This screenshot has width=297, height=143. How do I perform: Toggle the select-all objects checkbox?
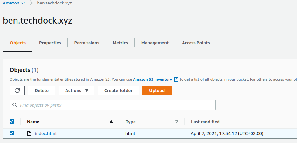tap(12, 121)
